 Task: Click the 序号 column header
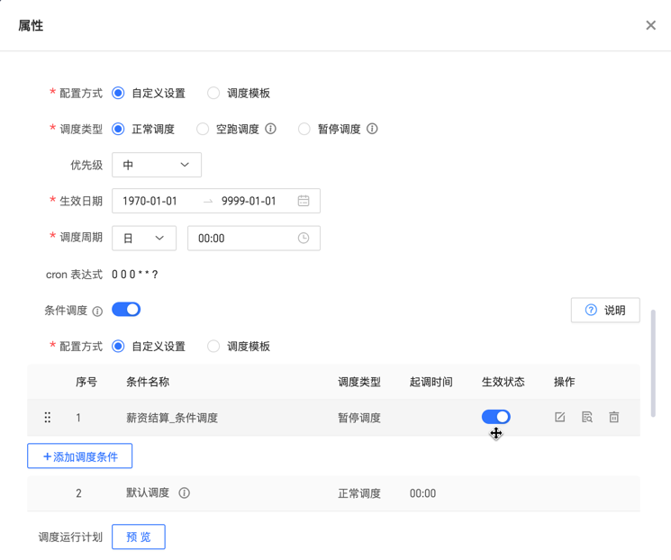click(x=86, y=382)
